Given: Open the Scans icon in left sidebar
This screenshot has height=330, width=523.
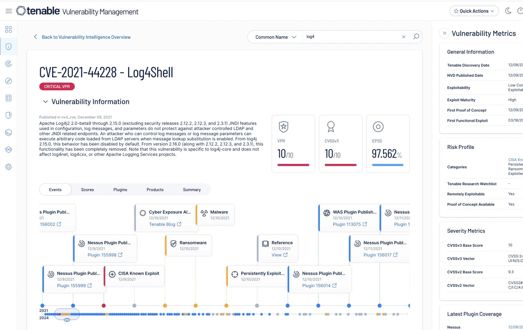Looking at the screenshot, I should pos(9,64).
